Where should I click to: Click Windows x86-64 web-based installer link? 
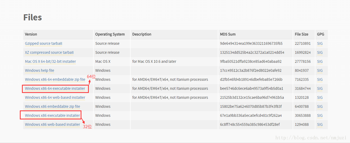pyautogui.click(x=55, y=97)
